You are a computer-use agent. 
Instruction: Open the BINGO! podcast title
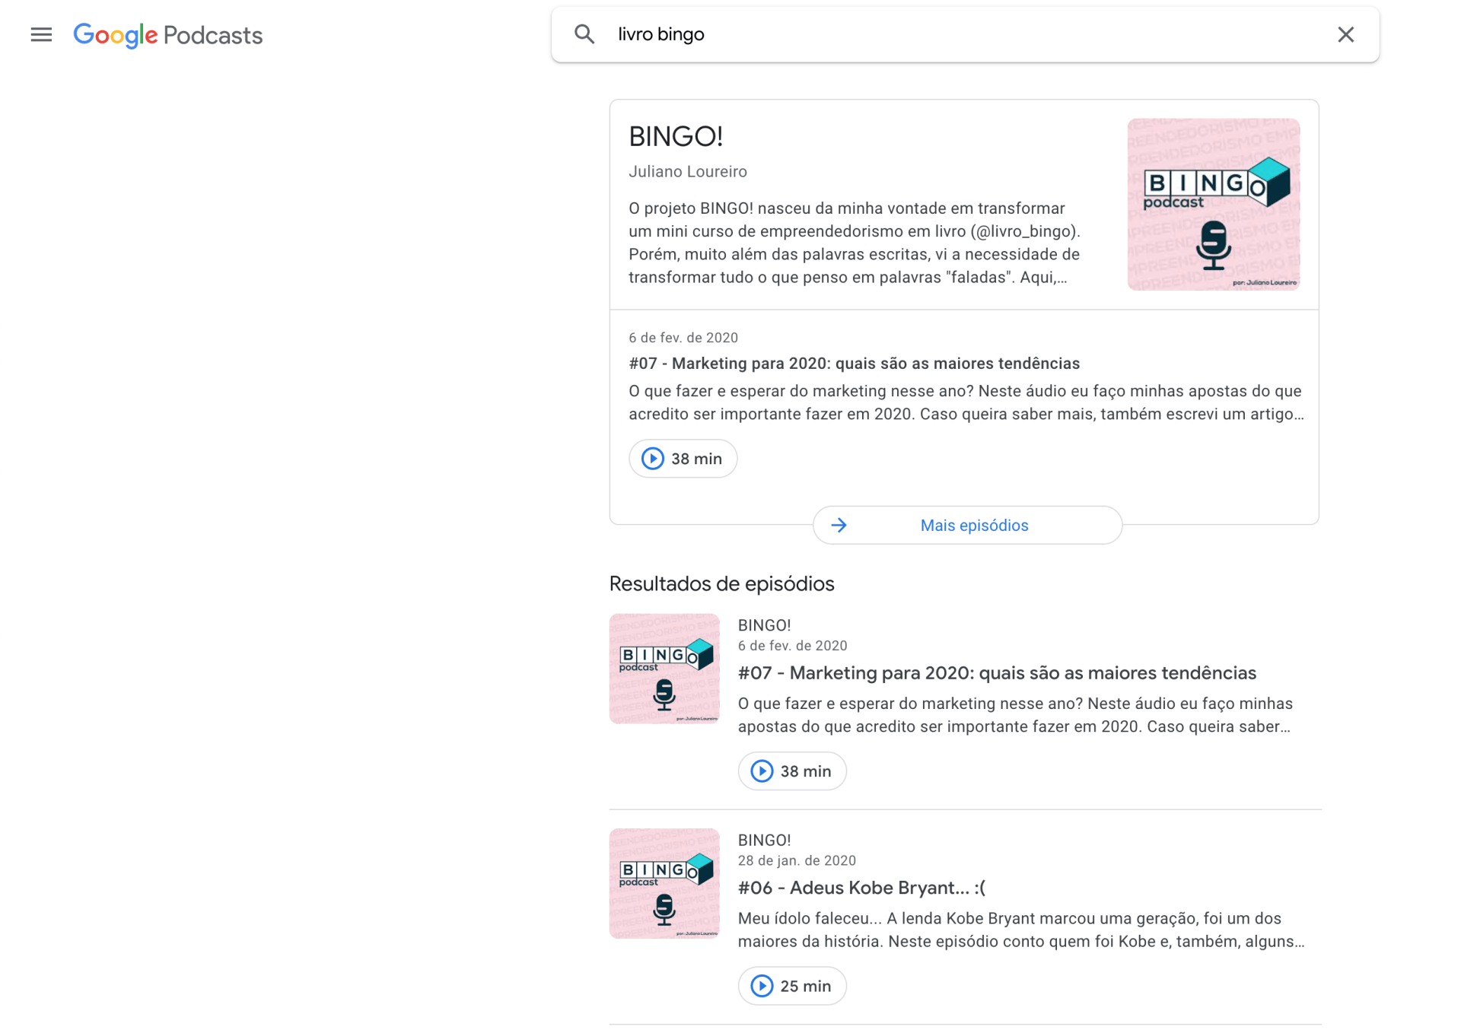(676, 137)
